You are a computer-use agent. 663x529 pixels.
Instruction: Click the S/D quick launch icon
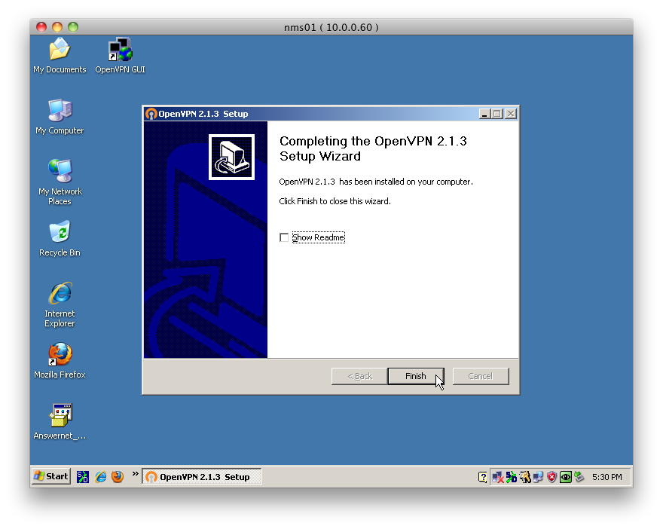click(82, 477)
